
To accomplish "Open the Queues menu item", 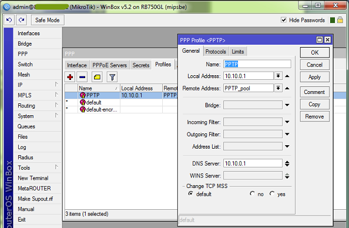I will click(x=38, y=126).
